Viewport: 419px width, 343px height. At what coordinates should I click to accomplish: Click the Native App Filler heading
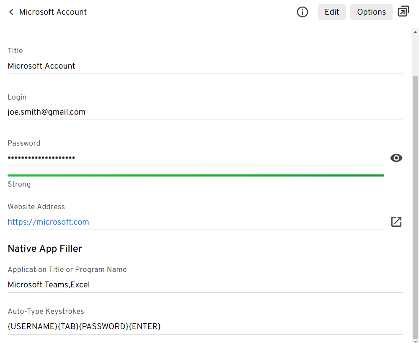(45, 248)
